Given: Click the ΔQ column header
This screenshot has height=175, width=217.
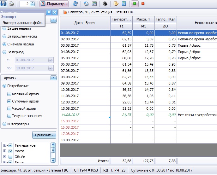Looking at the screenshot, I should tap(166, 26).
